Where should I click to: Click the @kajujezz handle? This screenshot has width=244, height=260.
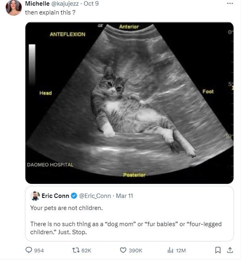tap(68, 4)
